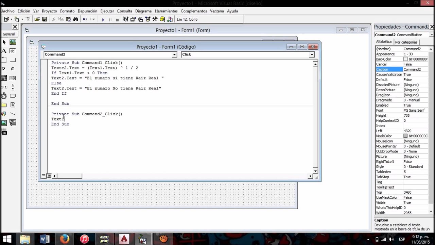Open the Proyecto menu

[x=50, y=11]
